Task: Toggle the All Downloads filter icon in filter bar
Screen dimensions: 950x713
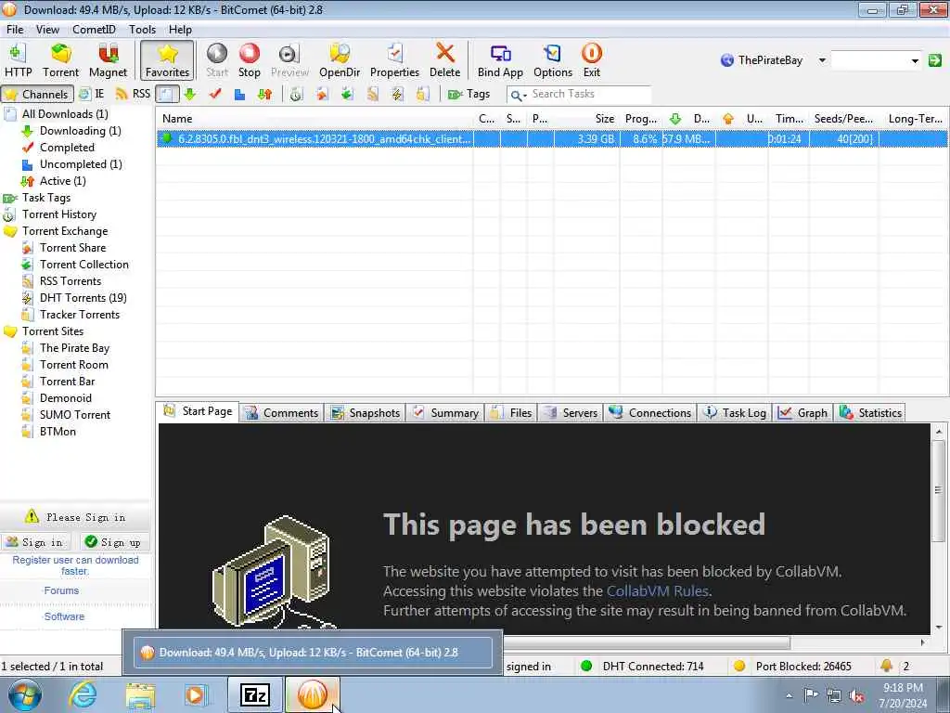Action: pos(167,94)
